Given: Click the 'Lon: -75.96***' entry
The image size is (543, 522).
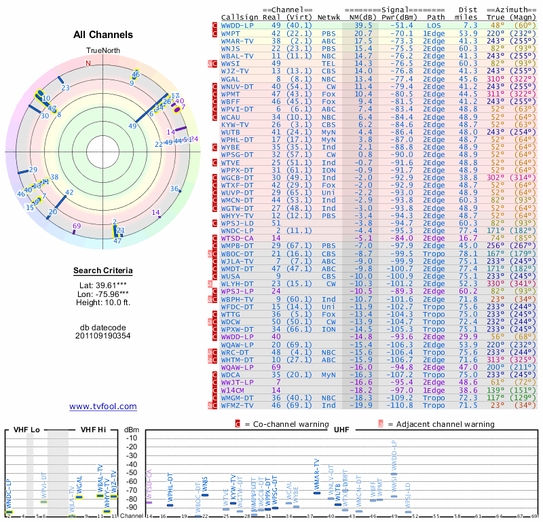Looking at the screenshot, I should (103, 294).
